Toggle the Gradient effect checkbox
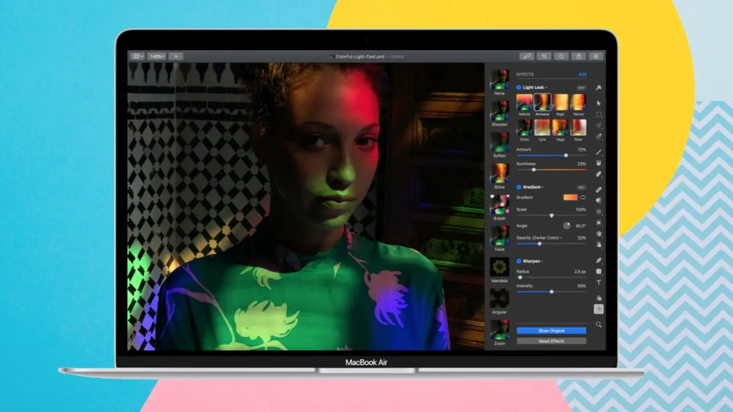The height and width of the screenshot is (412, 733). 519,187
